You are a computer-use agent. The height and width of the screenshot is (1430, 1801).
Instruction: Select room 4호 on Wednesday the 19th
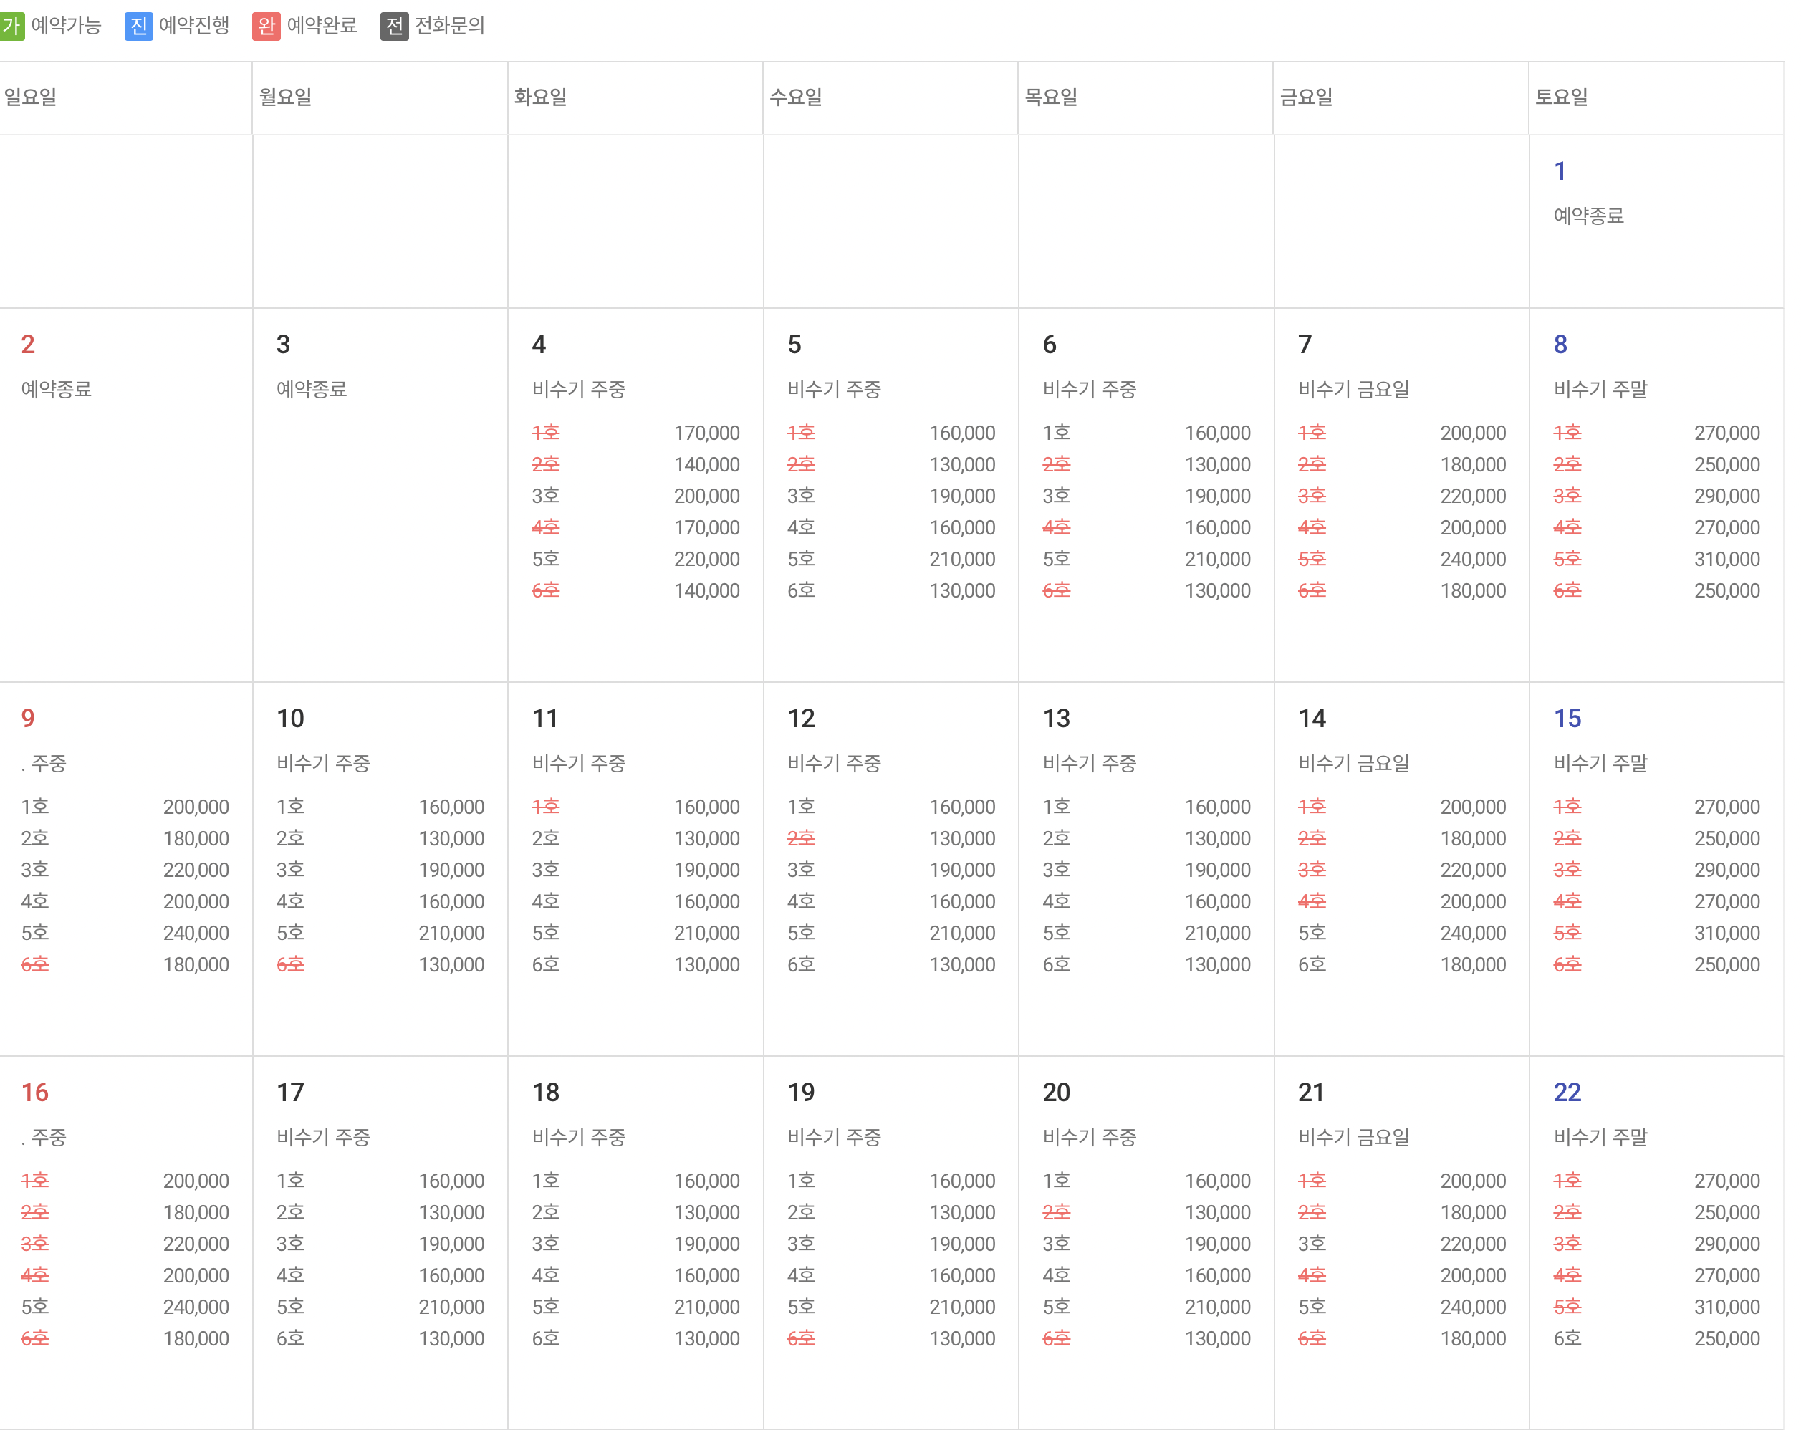(x=801, y=1275)
